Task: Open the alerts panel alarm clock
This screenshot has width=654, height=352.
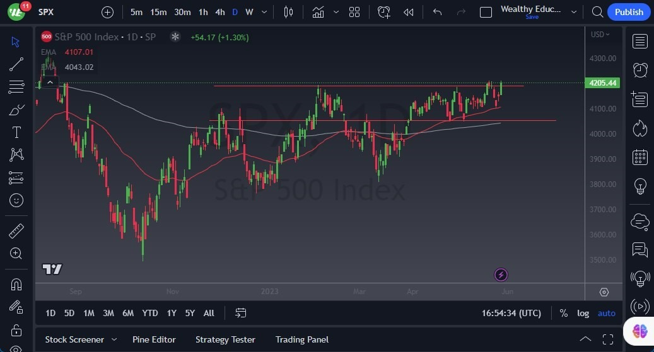Action: pyautogui.click(x=640, y=70)
